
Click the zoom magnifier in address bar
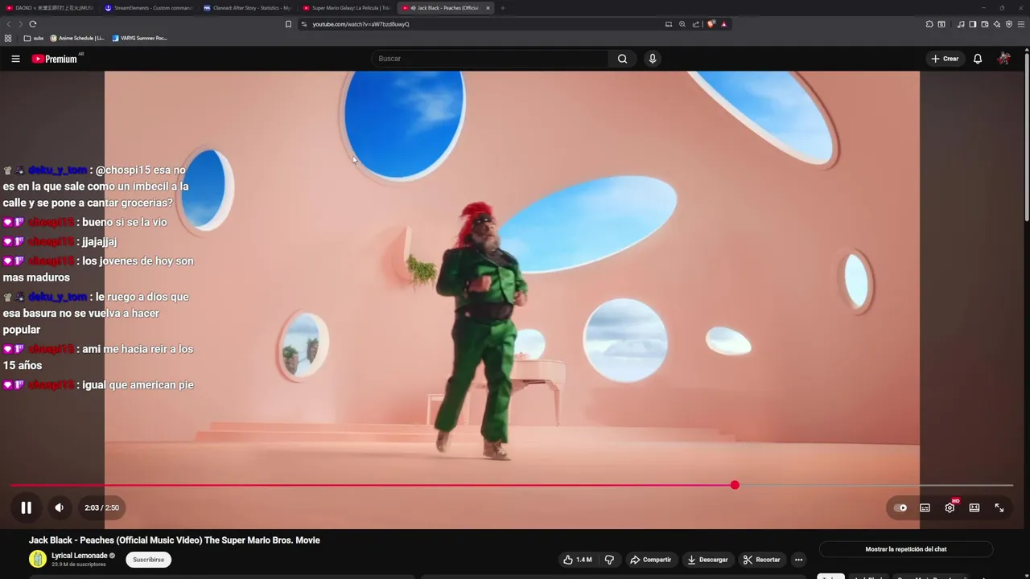point(682,24)
